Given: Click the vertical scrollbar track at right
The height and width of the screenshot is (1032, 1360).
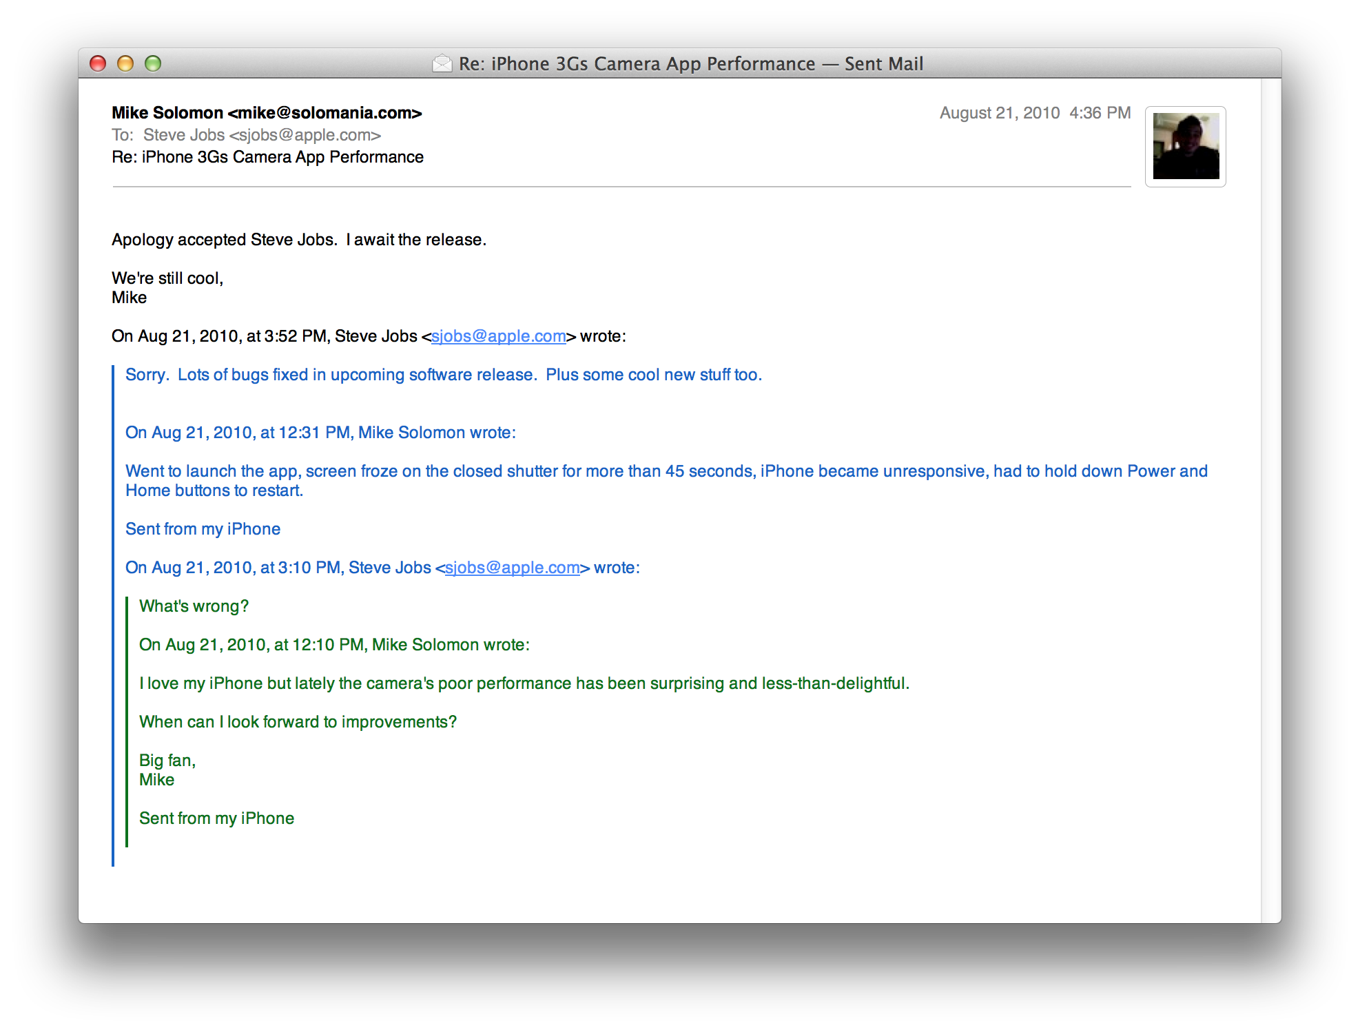Looking at the screenshot, I should 1271,500.
